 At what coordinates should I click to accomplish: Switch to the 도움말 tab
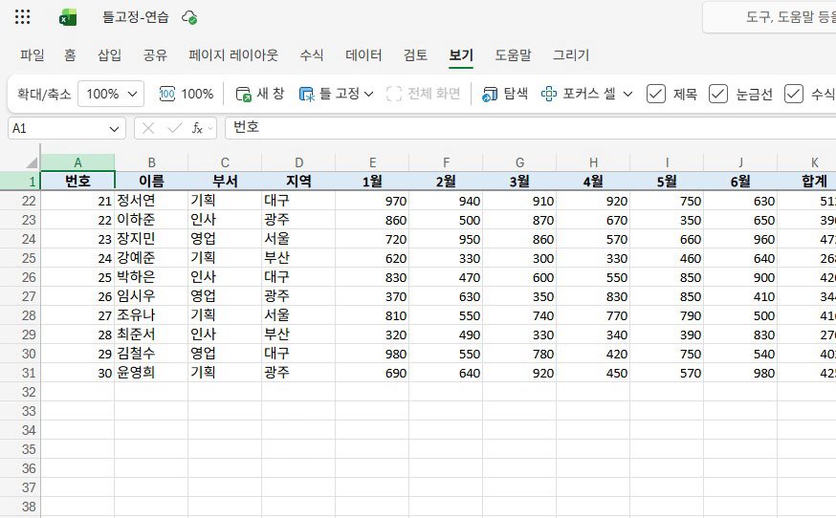pyautogui.click(x=513, y=54)
